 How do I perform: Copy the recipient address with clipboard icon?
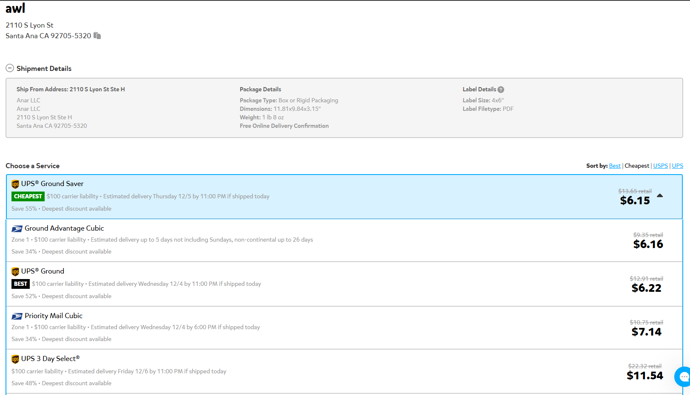(97, 36)
